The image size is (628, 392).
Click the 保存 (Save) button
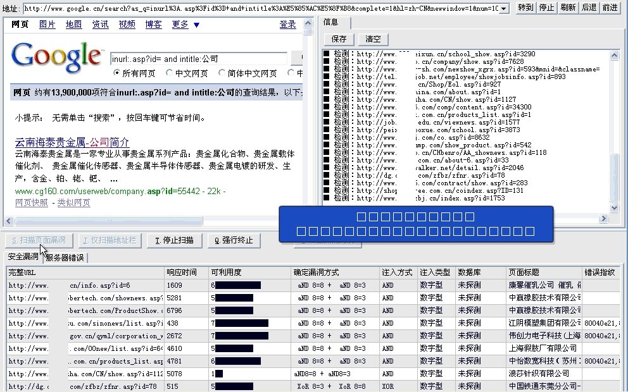[x=339, y=39]
